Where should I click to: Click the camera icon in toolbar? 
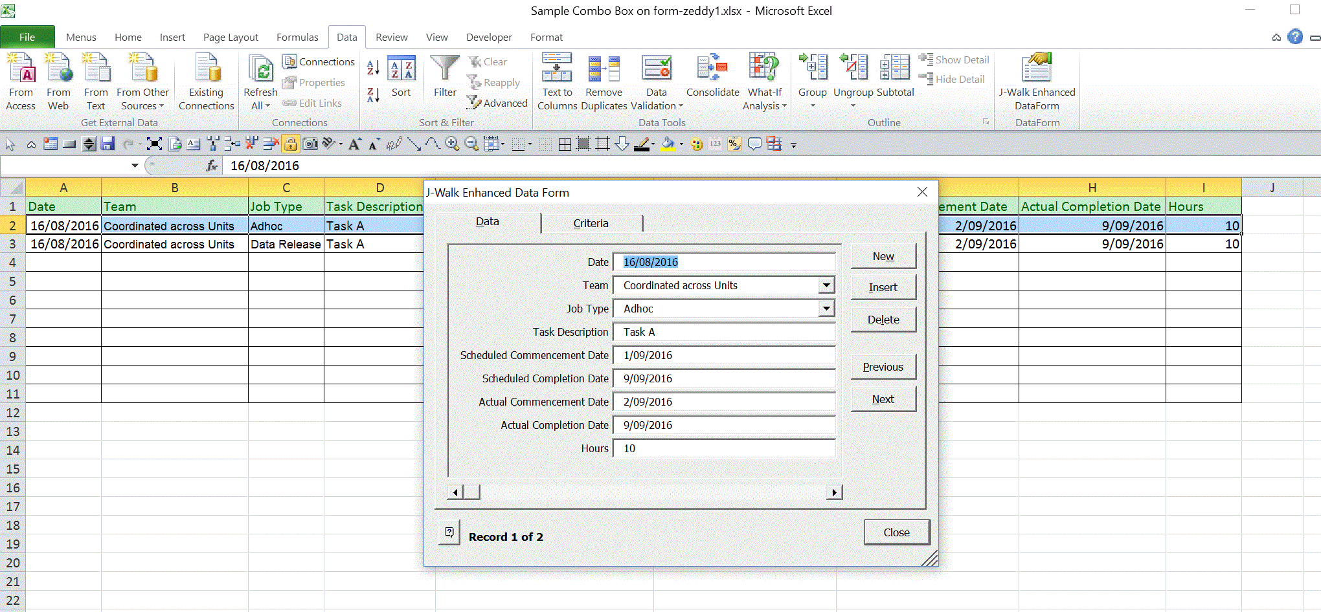[x=311, y=144]
